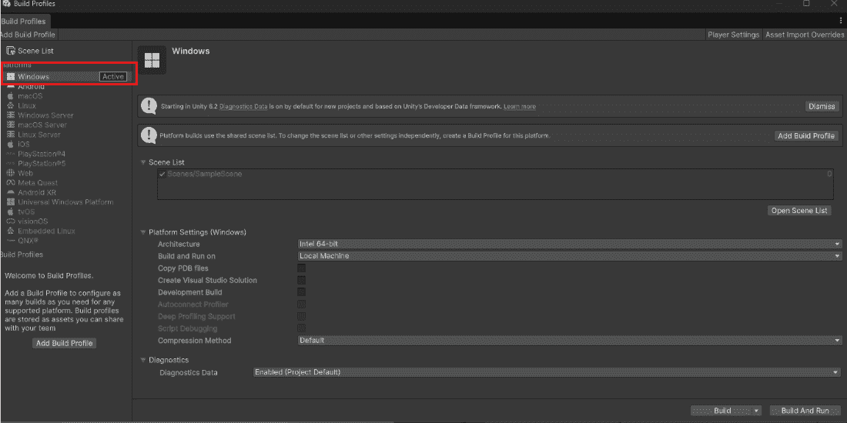Click the Unity logo in the title bar

pyautogui.click(x=6, y=4)
